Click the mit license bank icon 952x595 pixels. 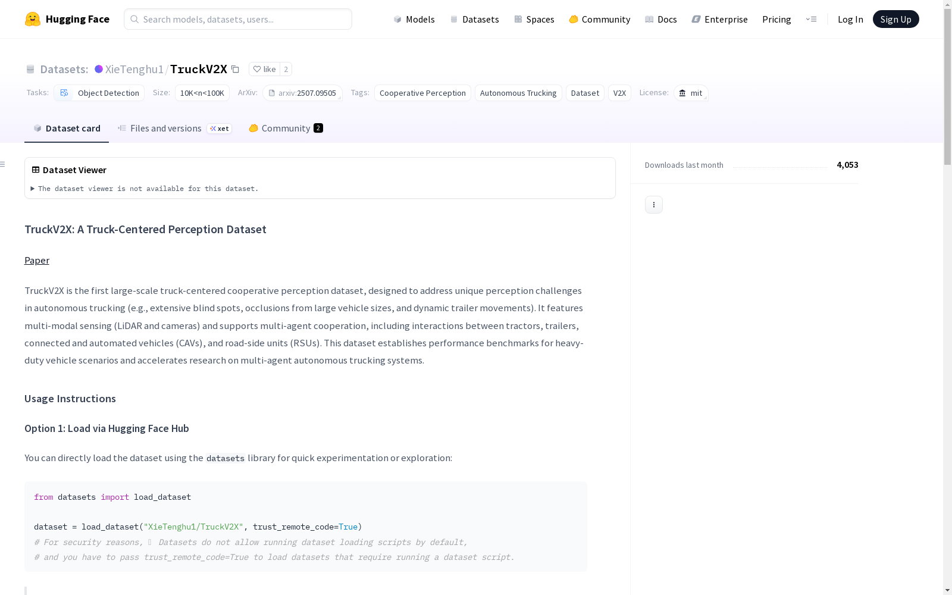coord(682,93)
